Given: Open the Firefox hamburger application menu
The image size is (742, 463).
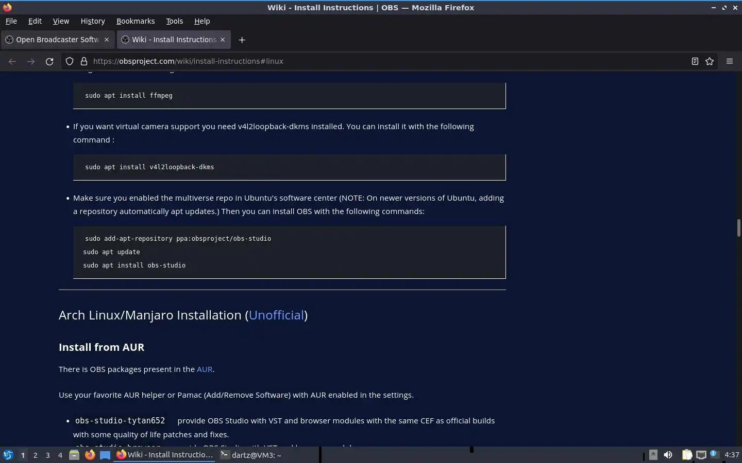Looking at the screenshot, I should (x=729, y=61).
